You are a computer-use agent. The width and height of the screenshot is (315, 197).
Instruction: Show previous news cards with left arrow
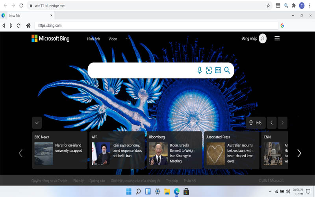(20, 153)
